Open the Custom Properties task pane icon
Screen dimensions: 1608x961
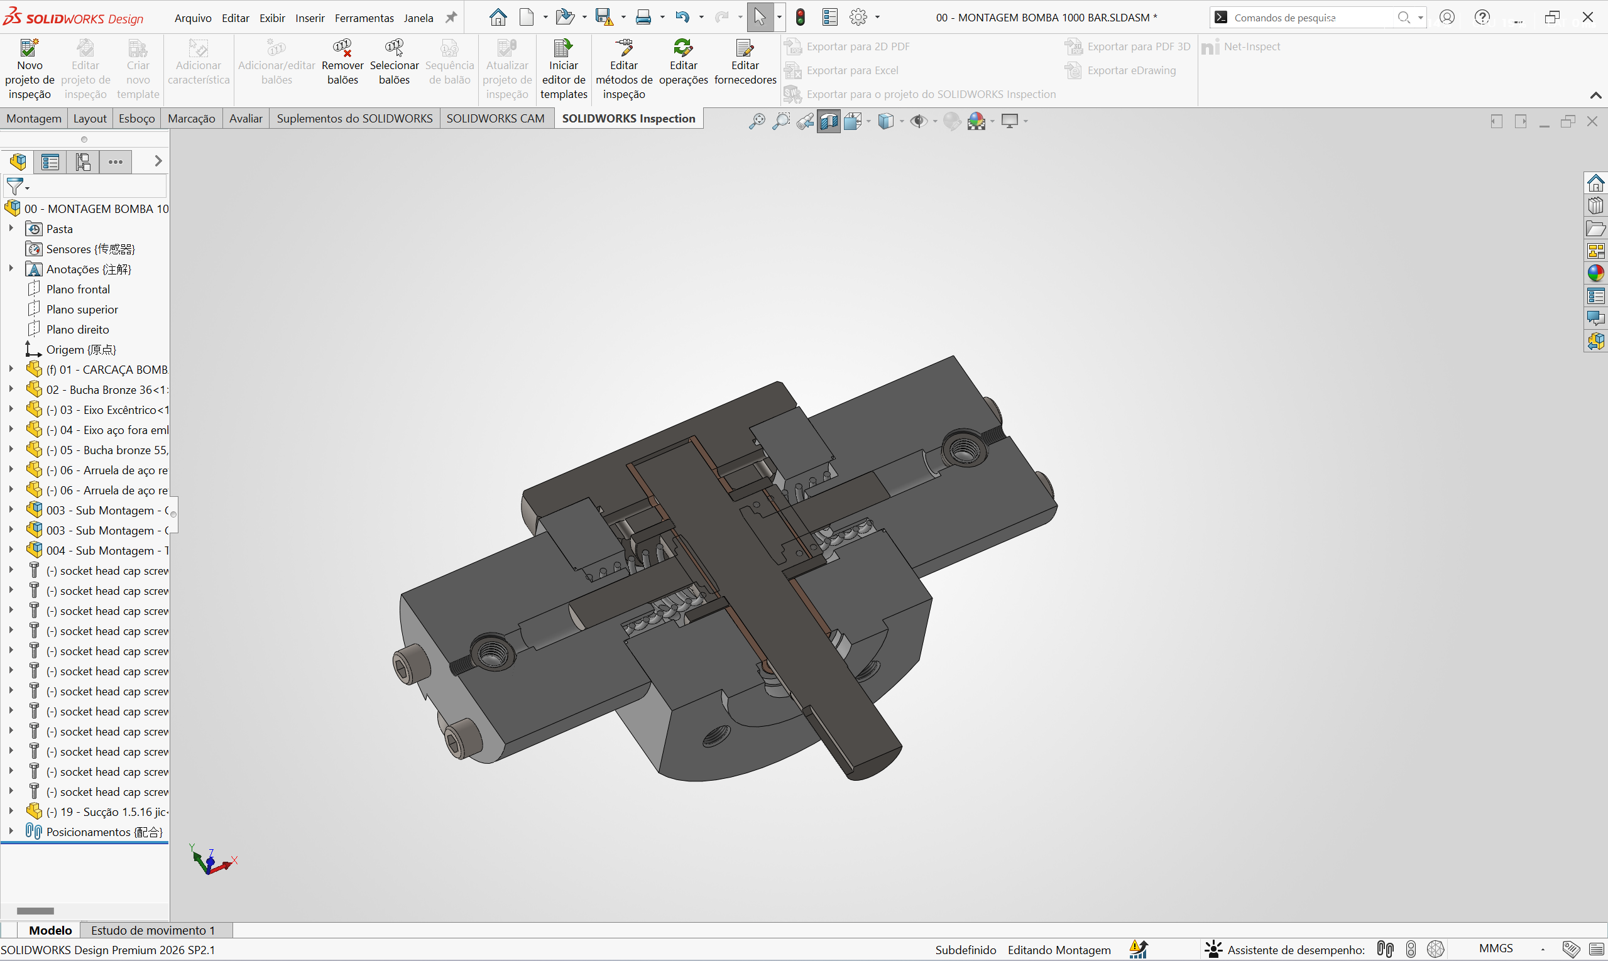[x=1595, y=296]
